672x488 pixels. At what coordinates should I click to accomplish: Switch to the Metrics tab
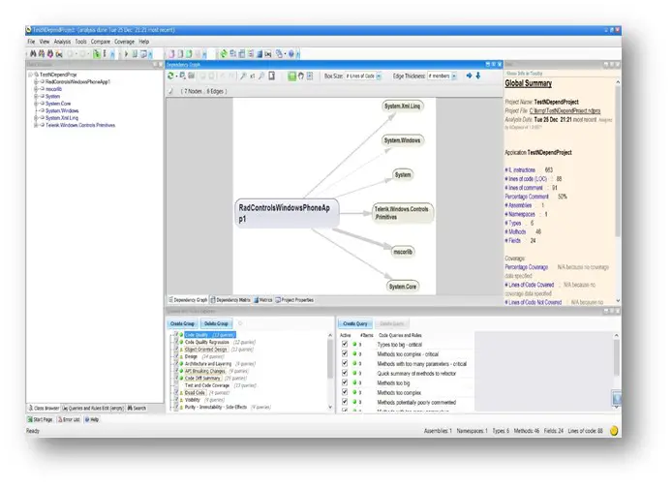(x=263, y=300)
